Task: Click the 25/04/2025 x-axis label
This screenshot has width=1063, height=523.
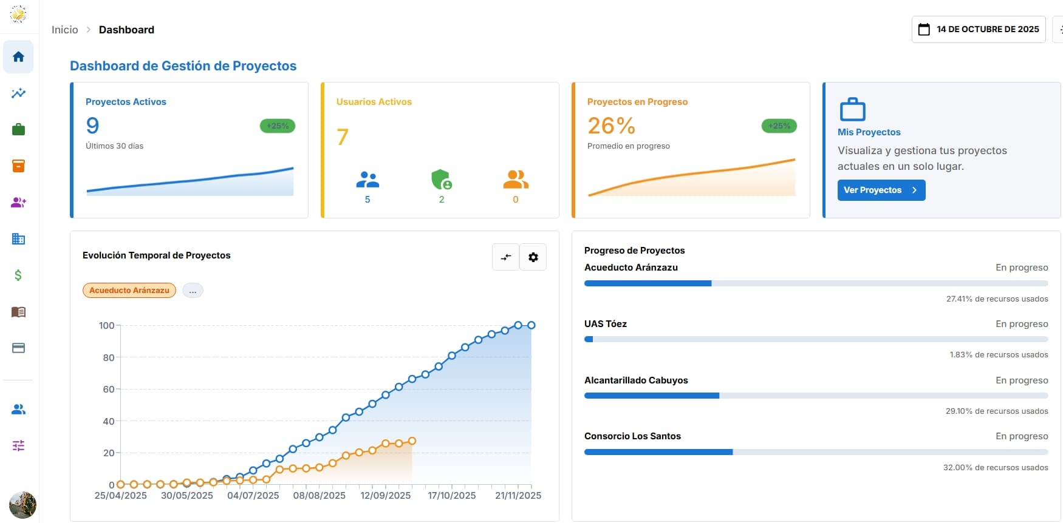Action: click(x=121, y=496)
